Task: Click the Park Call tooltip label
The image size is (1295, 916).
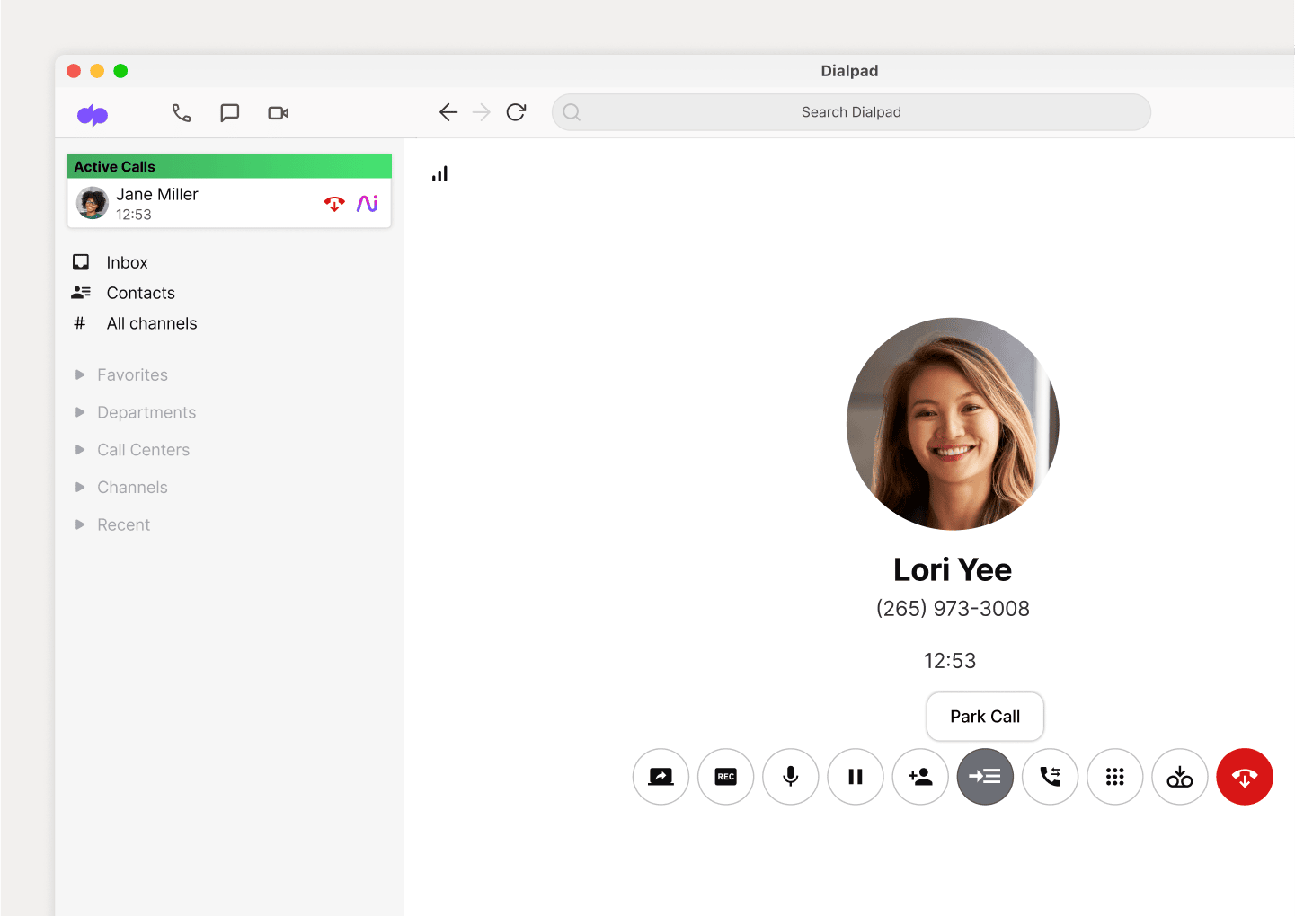Action: 985,717
